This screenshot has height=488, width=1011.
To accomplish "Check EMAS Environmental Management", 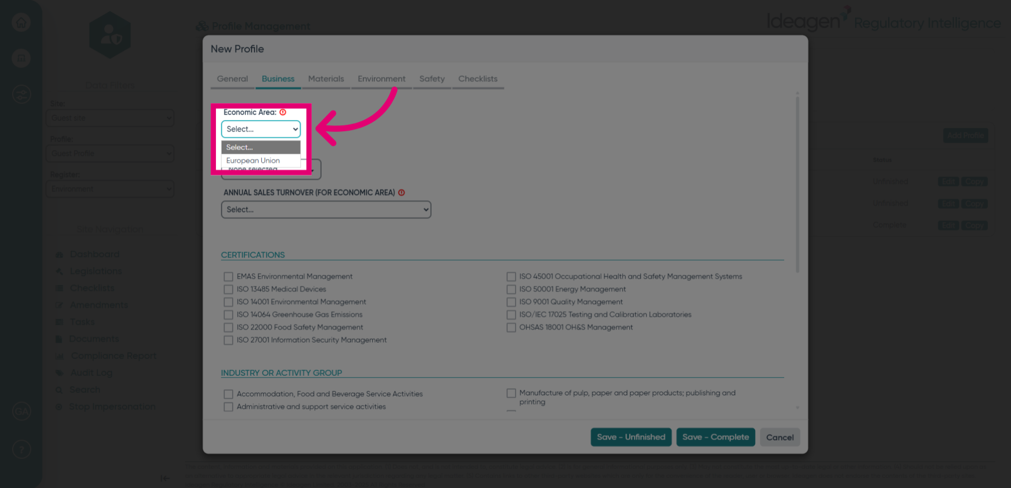I will (228, 276).
